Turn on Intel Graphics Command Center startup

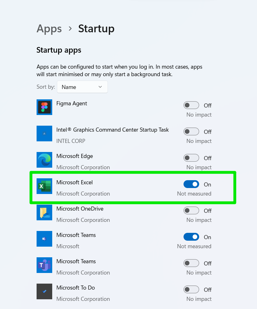(191, 131)
